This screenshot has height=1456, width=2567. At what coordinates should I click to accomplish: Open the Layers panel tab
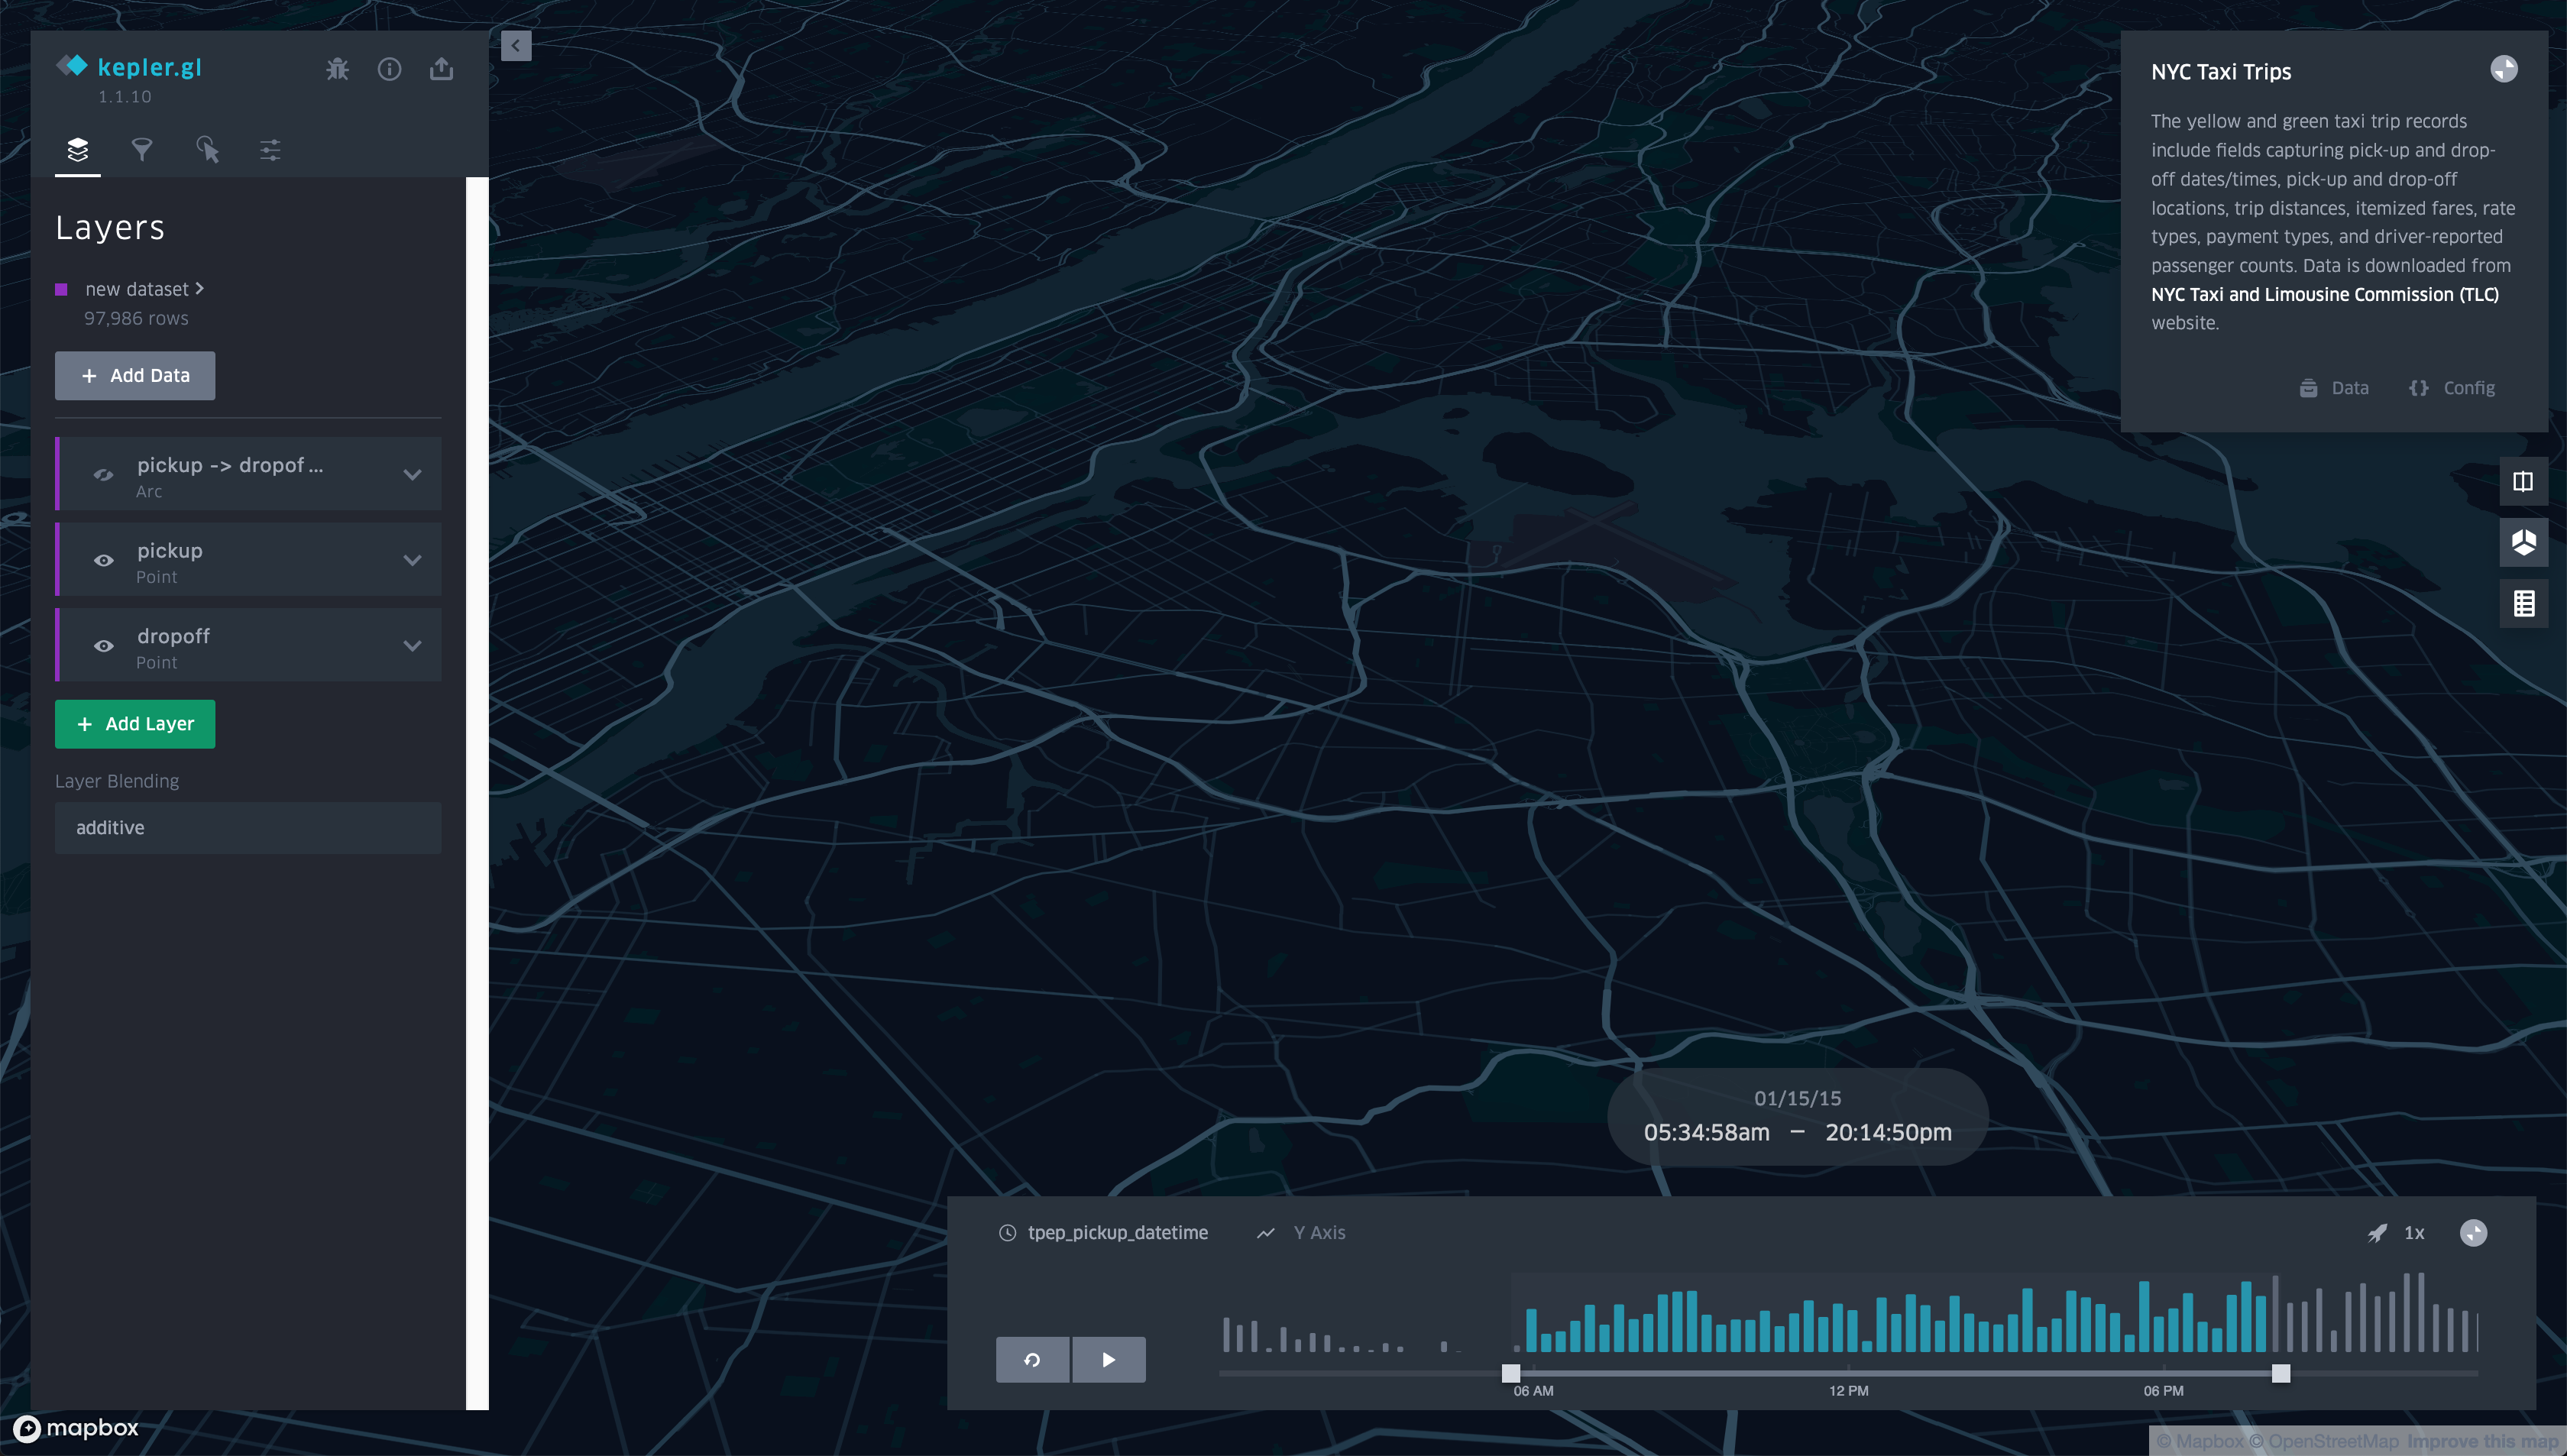[77, 150]
